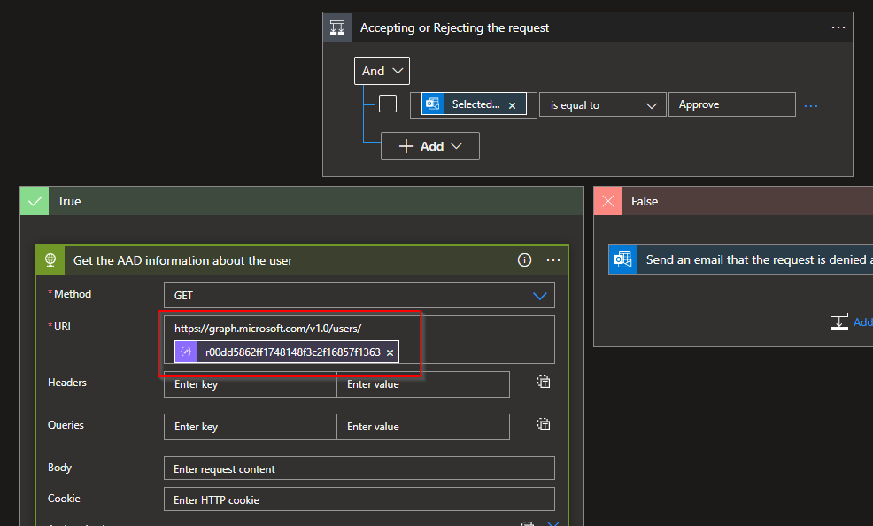Viewport: 873px width, 526px height.
Task: Click the condition icon beside Accepting or Rejecting
Action: tap(337, 27)
